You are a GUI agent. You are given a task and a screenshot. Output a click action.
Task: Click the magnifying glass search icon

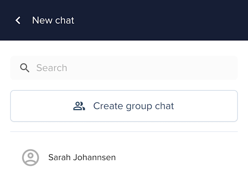click(x=25, y=68)
